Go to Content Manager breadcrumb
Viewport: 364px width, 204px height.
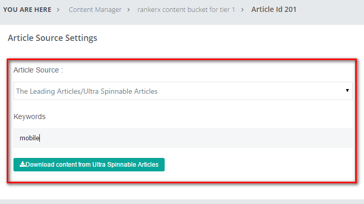click(x=95, y=10)
